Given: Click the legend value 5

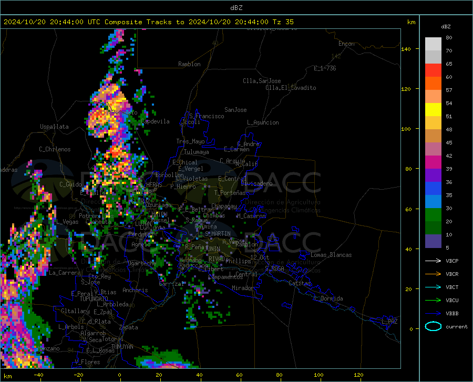Looking at the screenshot, I should click(x=447, y=248).
